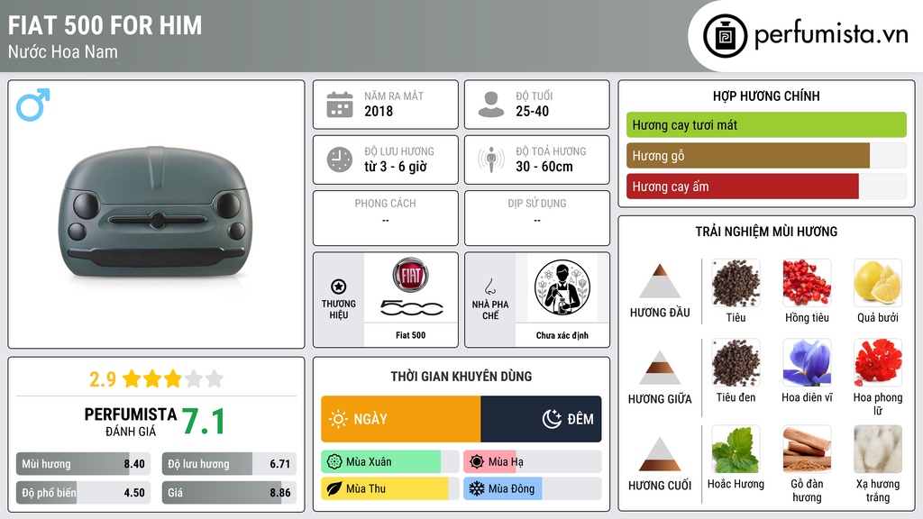Image resolution: width=923 pixels, height=519 pixels.
Task: Click the calendar icon beside Năm ra mắt
Action: [x=340, y=105]
